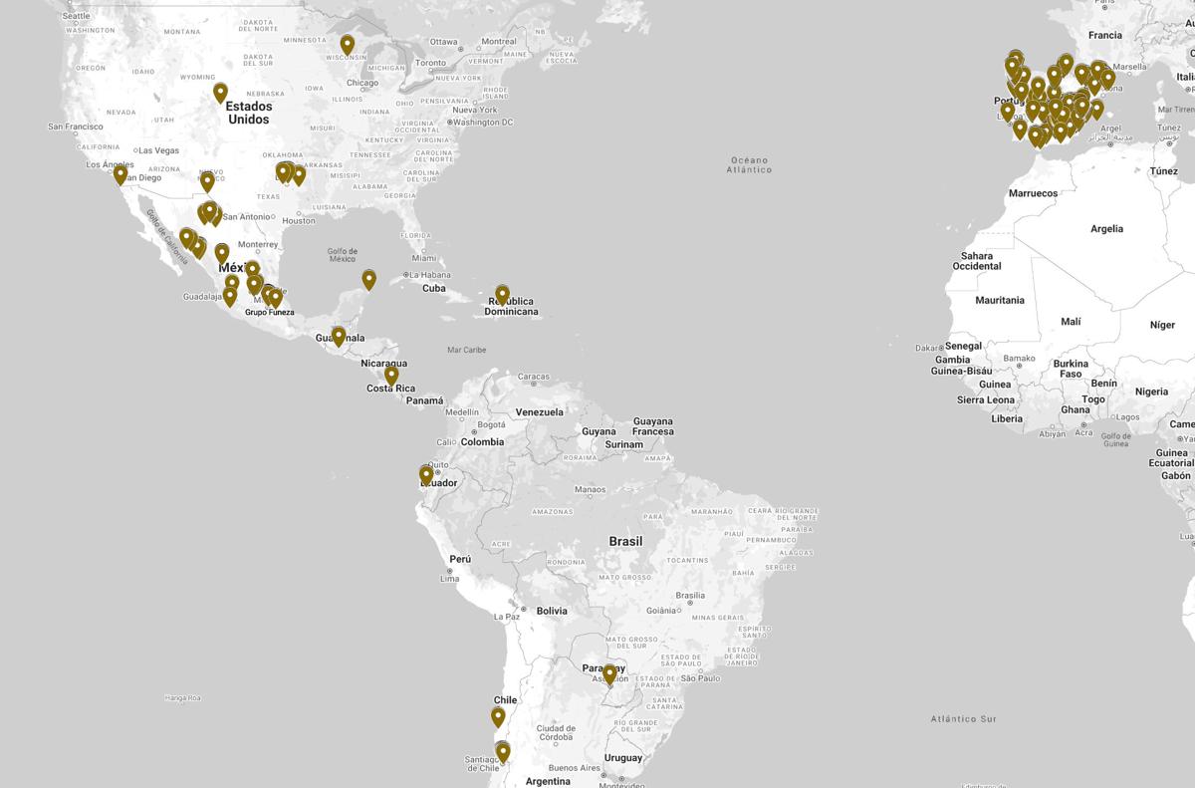Select the pin just east of the Dallas cluster
The width and height of the screenshot is (1195, 788).
click(299, 175)
